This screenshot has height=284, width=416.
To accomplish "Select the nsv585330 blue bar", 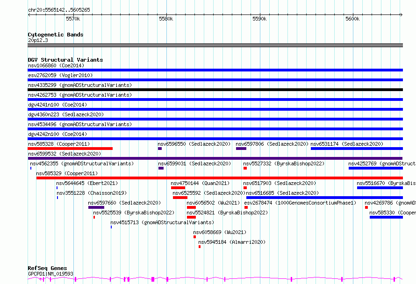I will pyautogui.click(x=386, y=217).
